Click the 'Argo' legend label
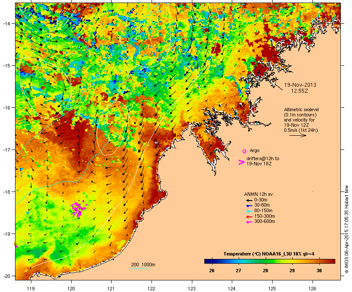Image resolution: width=352 pixels, height=292 pixels. 255,150
